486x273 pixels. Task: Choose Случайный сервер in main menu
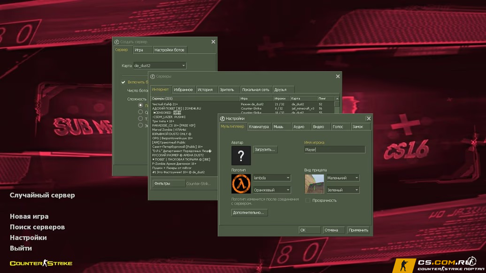(x=42, y=195)
